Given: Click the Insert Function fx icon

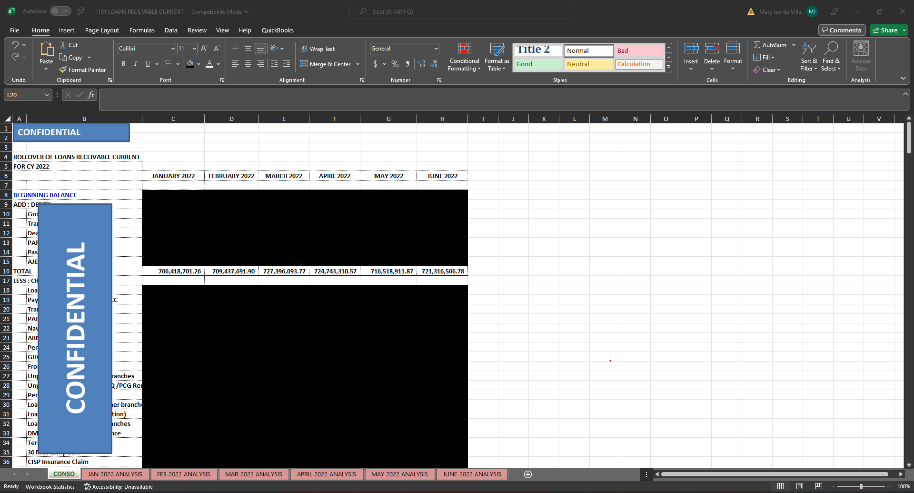Looking at the screenshot, I should (91, 95).
